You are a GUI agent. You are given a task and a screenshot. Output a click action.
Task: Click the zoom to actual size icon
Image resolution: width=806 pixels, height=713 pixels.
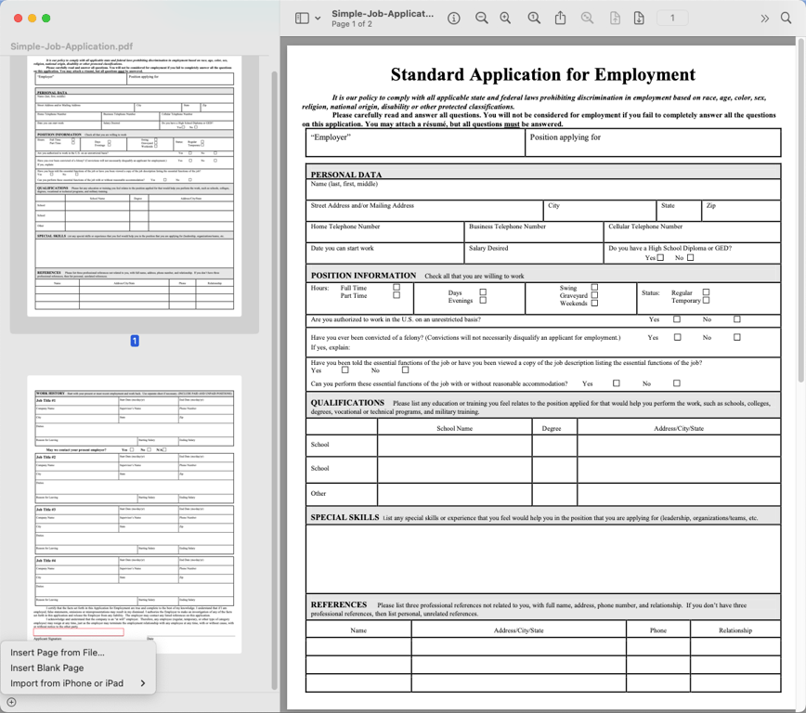pos(534,18)
